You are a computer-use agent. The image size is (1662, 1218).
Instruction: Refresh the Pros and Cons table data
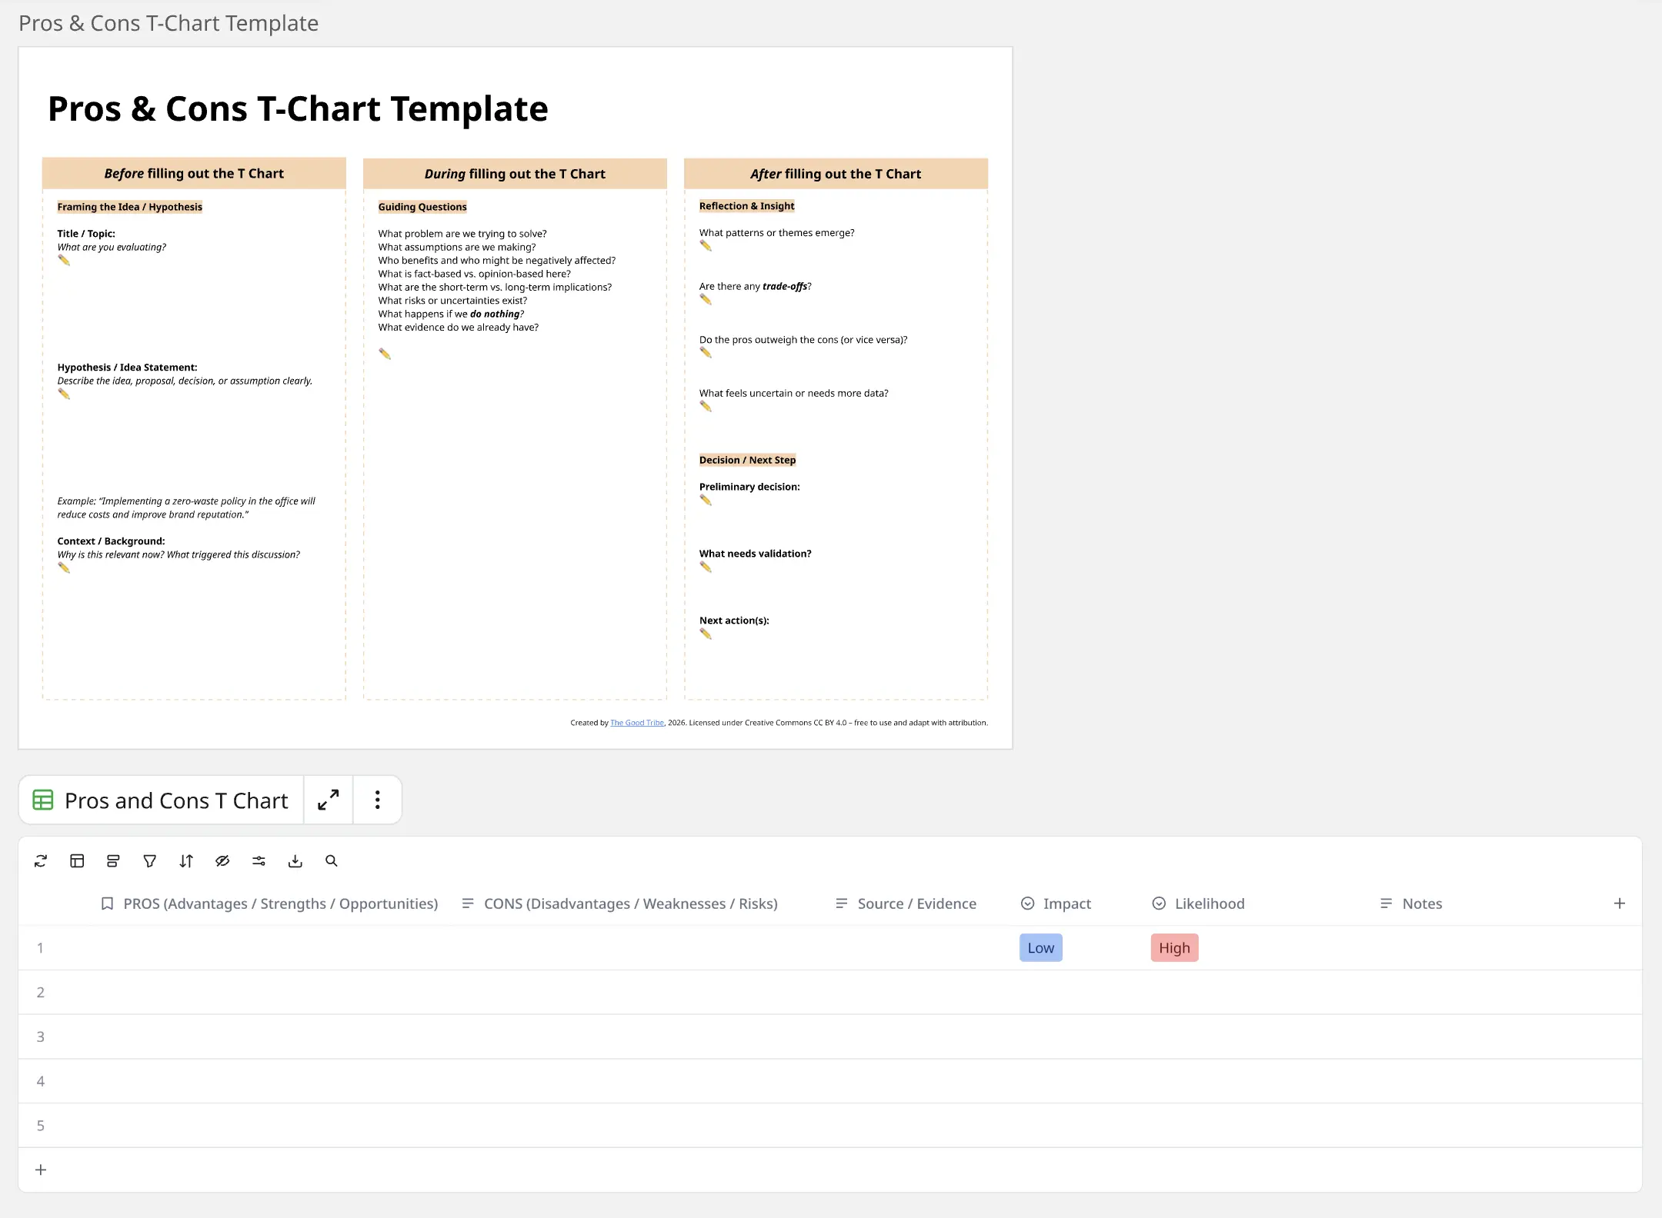[41, 860]
